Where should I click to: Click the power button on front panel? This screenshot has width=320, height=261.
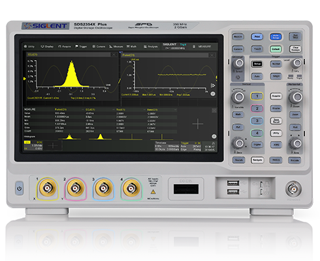(19, 189)
